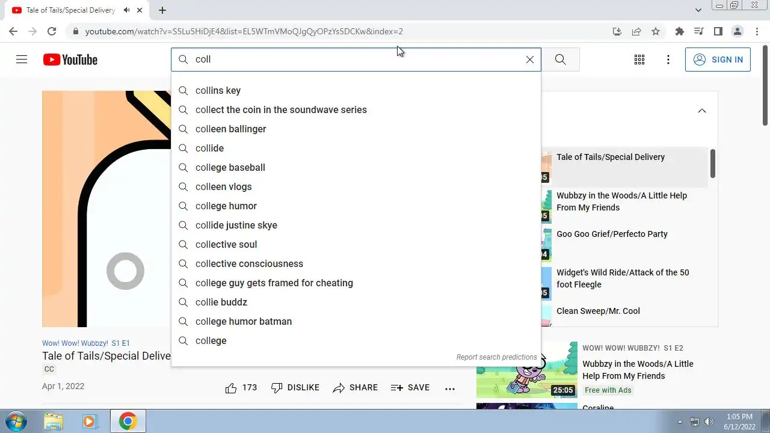Open 'Wow! Wow! Wubbzy! S1 E1' link

coord(85,343)
